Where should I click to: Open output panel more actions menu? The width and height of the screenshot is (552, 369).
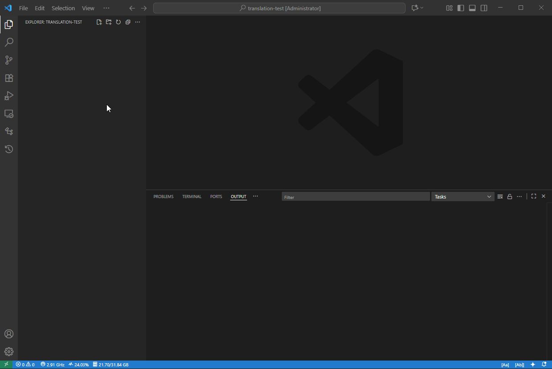[520, 196]
